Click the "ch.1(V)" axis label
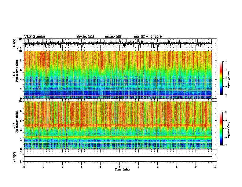Screen dimensions: 242x187 tap(15, 43)
